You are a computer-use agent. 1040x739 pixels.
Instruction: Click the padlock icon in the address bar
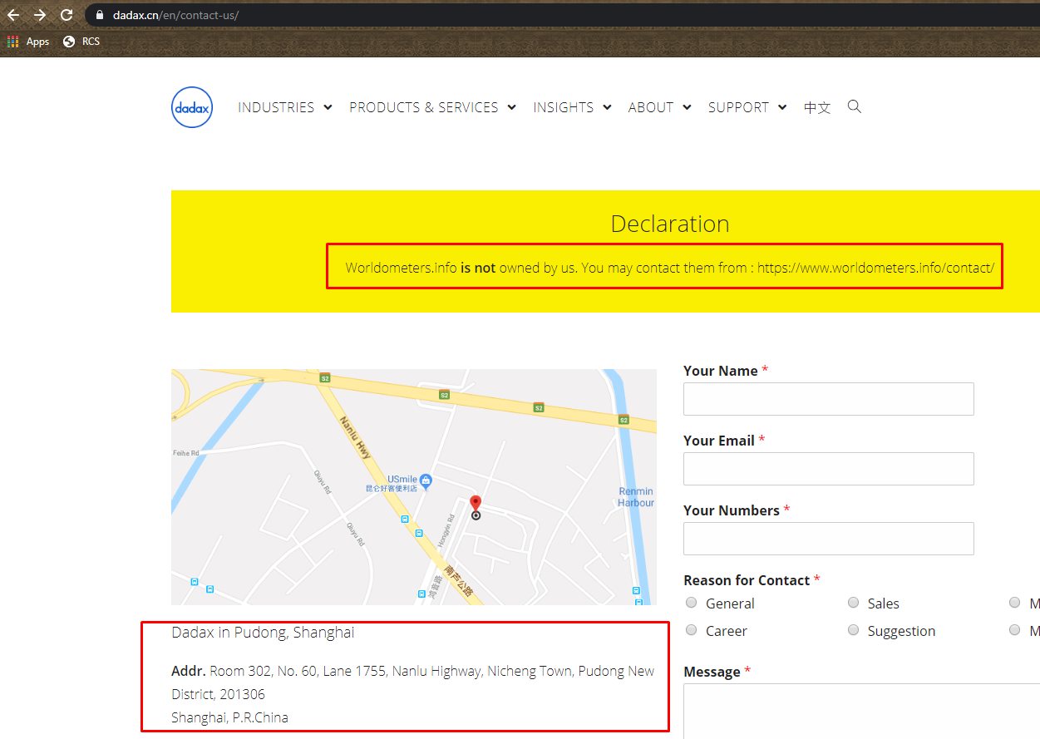tap(100, 15)
